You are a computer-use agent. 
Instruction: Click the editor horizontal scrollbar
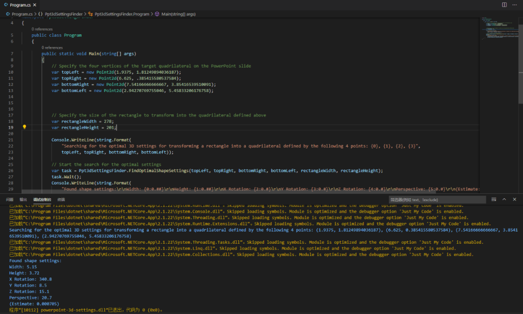(229, 192)
